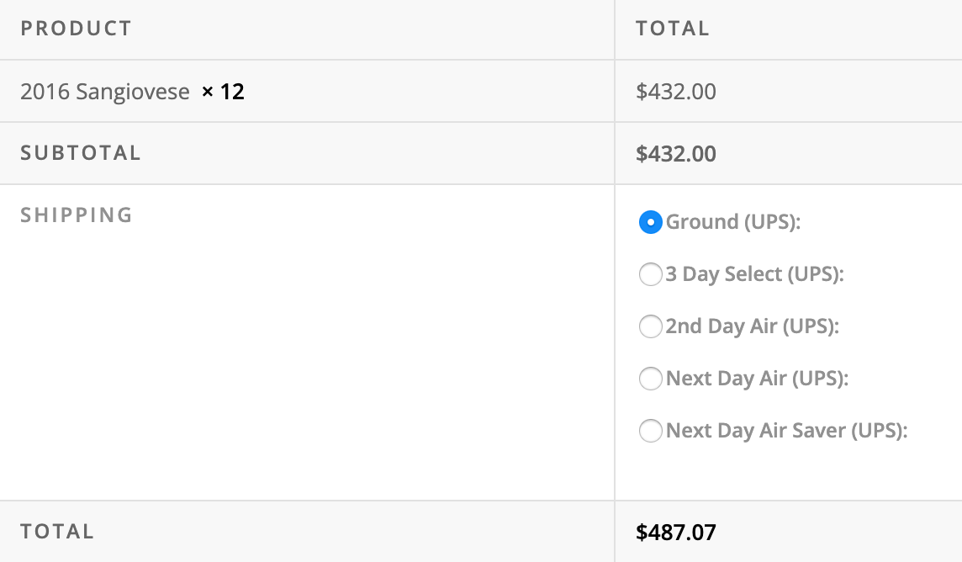The image size is (962, 562).
Task: Click the TOTAL label in bottom row
Action: [57, 532]
